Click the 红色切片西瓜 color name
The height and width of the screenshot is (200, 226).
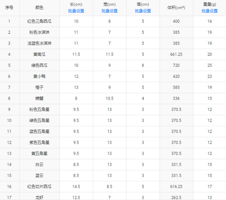(x=39, y=187)
